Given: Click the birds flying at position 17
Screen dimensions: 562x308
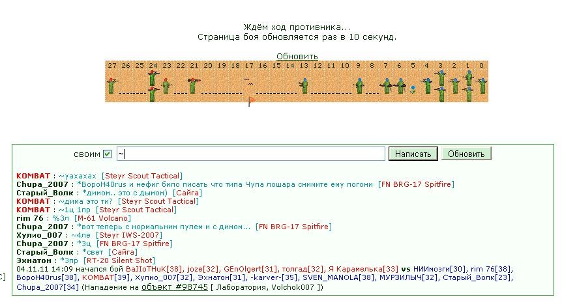Looking at the screenshot, I should [249, 81].
